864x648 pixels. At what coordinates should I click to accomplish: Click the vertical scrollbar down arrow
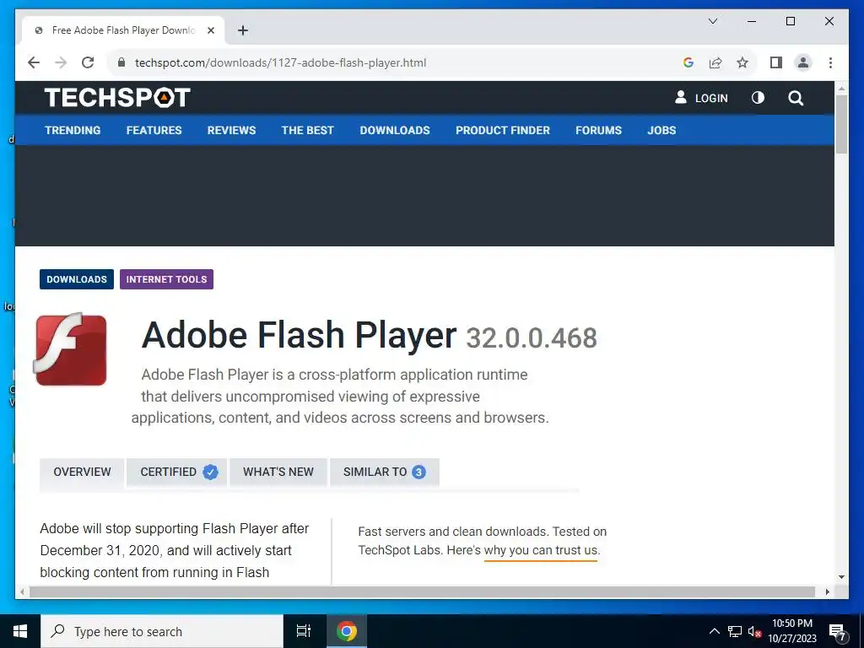841,577
